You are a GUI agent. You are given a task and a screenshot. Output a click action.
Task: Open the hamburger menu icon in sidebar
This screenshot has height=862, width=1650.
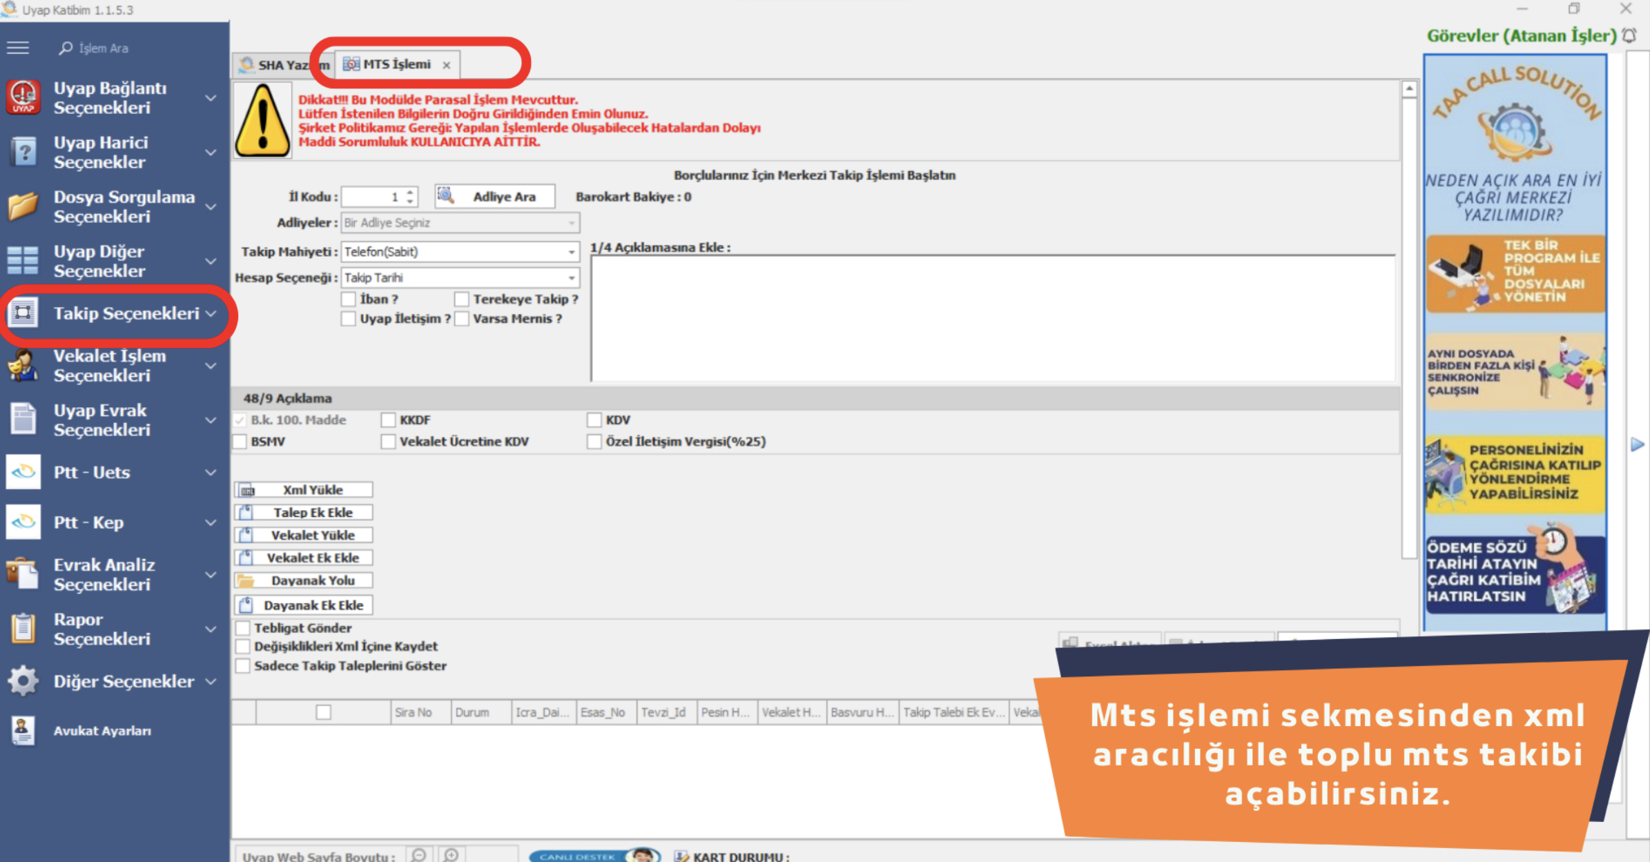point(18,48)
